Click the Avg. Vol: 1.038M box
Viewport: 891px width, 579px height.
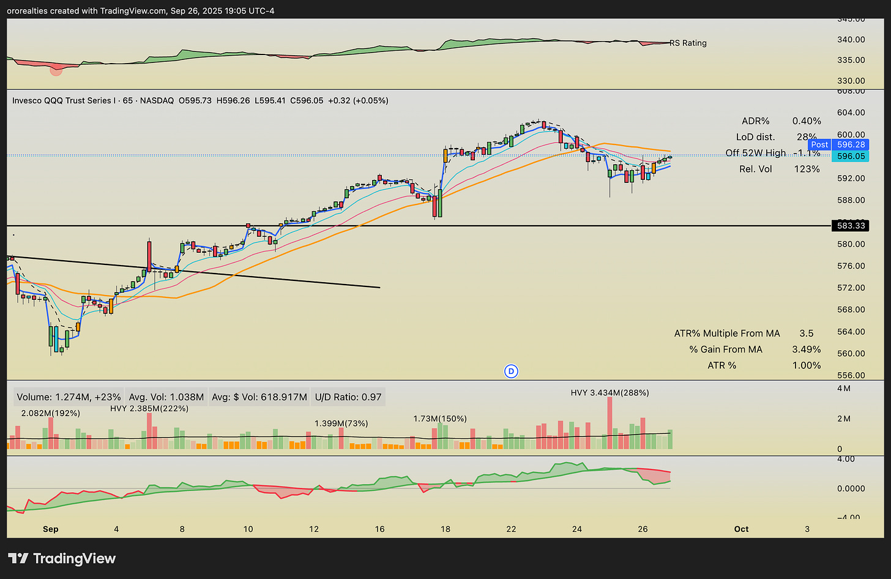pos(166,397)
